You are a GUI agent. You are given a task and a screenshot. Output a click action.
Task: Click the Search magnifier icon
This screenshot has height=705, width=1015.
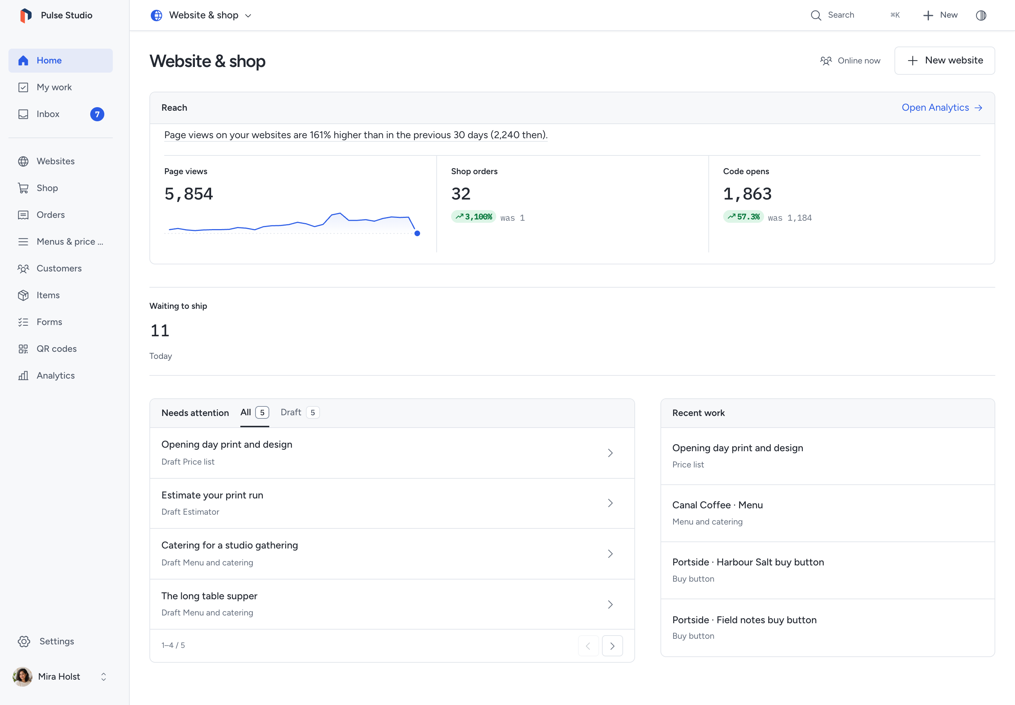pos(816,16)
